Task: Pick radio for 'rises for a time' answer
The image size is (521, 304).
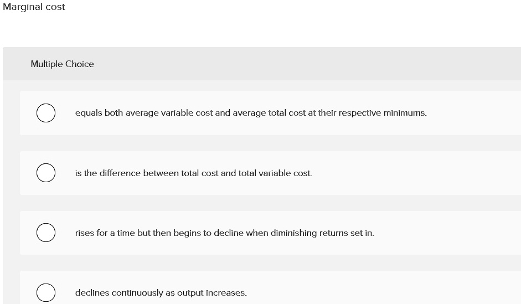Action: [x=46, y=233]
